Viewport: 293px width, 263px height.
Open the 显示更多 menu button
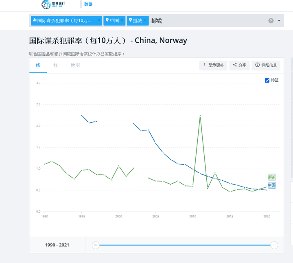point(213,65)
